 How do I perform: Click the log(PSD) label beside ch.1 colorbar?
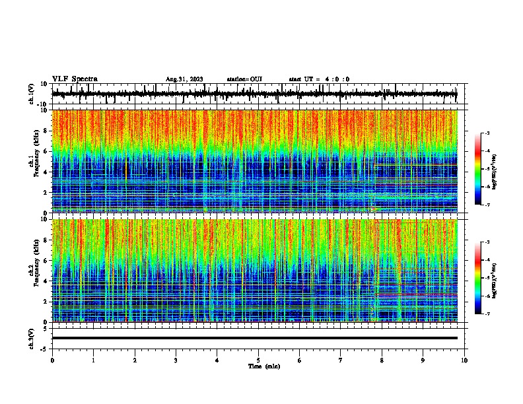pos(495,172)
